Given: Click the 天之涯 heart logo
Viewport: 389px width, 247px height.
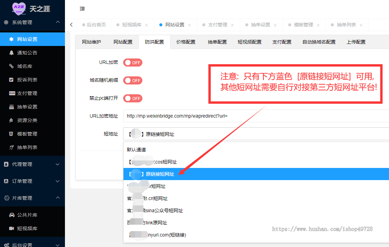Looking at the screenshot, I should [19, 8].
